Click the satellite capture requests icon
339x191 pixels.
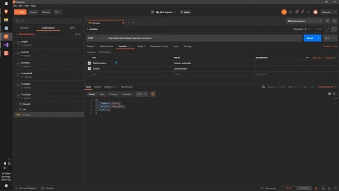tap(291, 12)
